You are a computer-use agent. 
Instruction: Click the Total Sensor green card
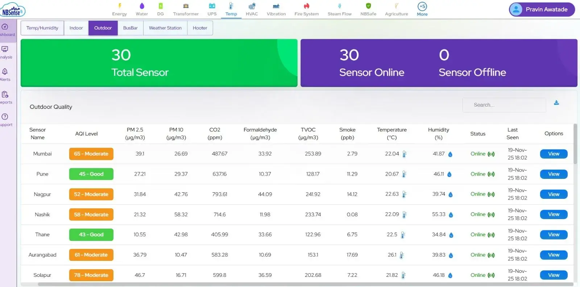[x=159, y=63]
